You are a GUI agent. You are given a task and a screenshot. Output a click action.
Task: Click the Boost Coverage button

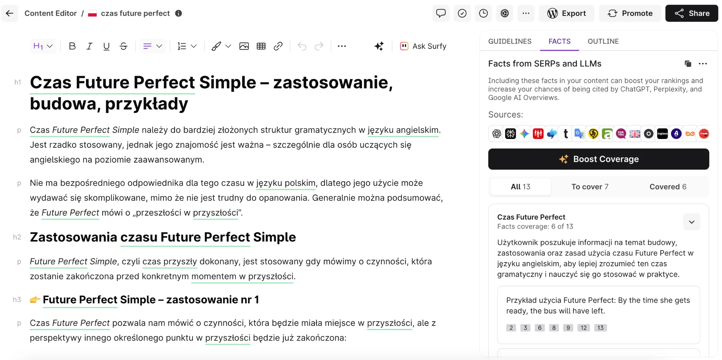599,159
